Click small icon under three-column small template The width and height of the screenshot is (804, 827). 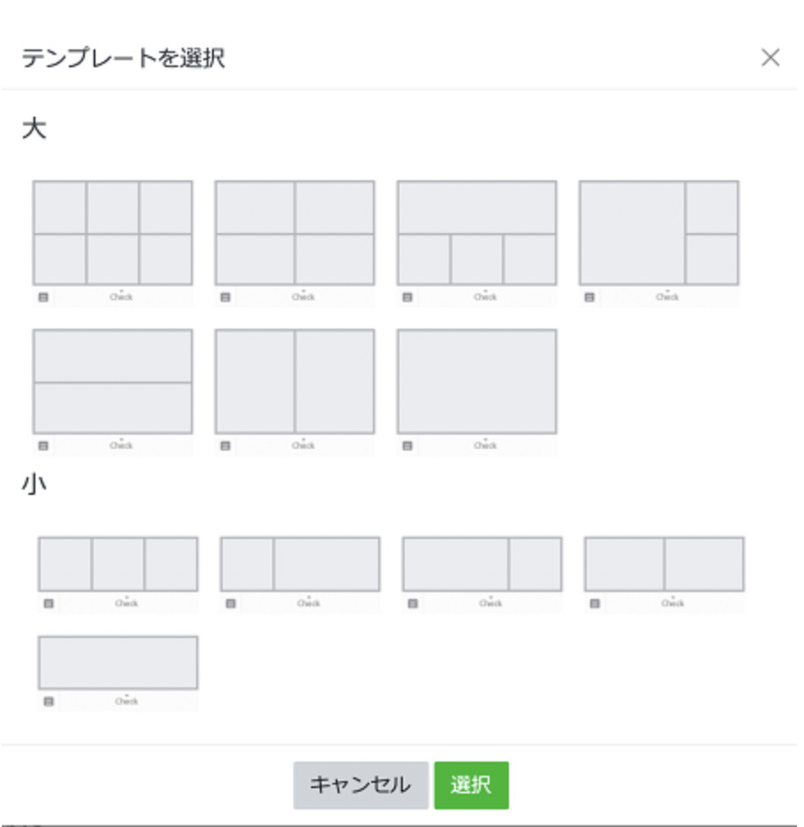pyautogui.click(x=49, y=603)
